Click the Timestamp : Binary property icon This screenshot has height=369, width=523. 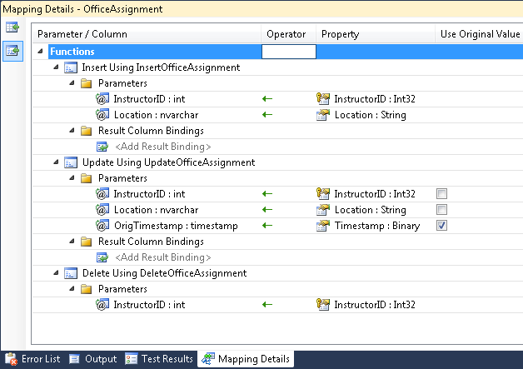[324, 226]
